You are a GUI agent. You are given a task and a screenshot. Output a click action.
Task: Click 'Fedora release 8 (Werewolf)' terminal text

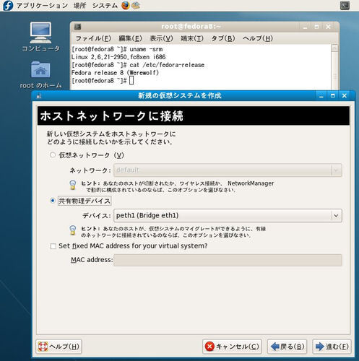point(115,73)
